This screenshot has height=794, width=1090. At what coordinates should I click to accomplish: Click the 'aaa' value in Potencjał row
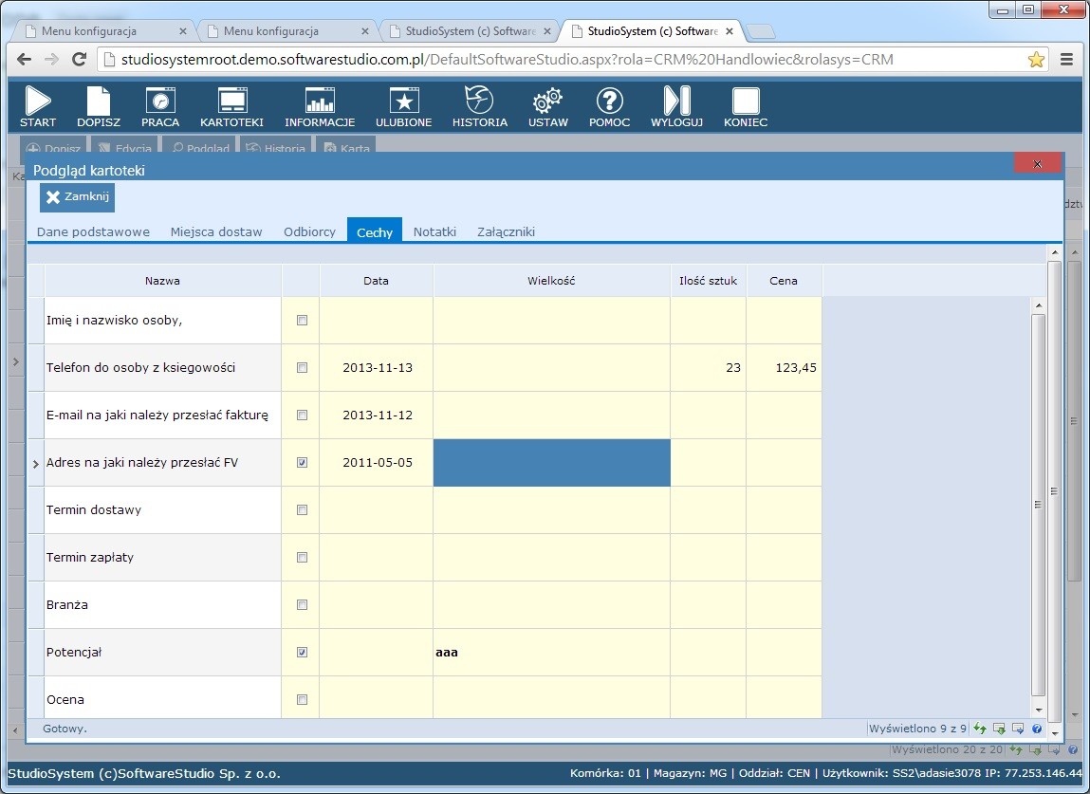pyautogui.click(x=446, y=652)
